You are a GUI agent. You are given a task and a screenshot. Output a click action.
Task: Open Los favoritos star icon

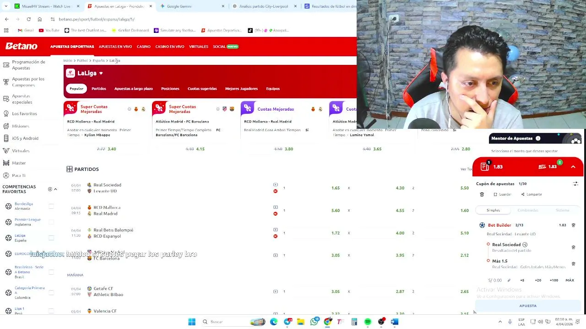pyautogui.click(x=6, y=113)
